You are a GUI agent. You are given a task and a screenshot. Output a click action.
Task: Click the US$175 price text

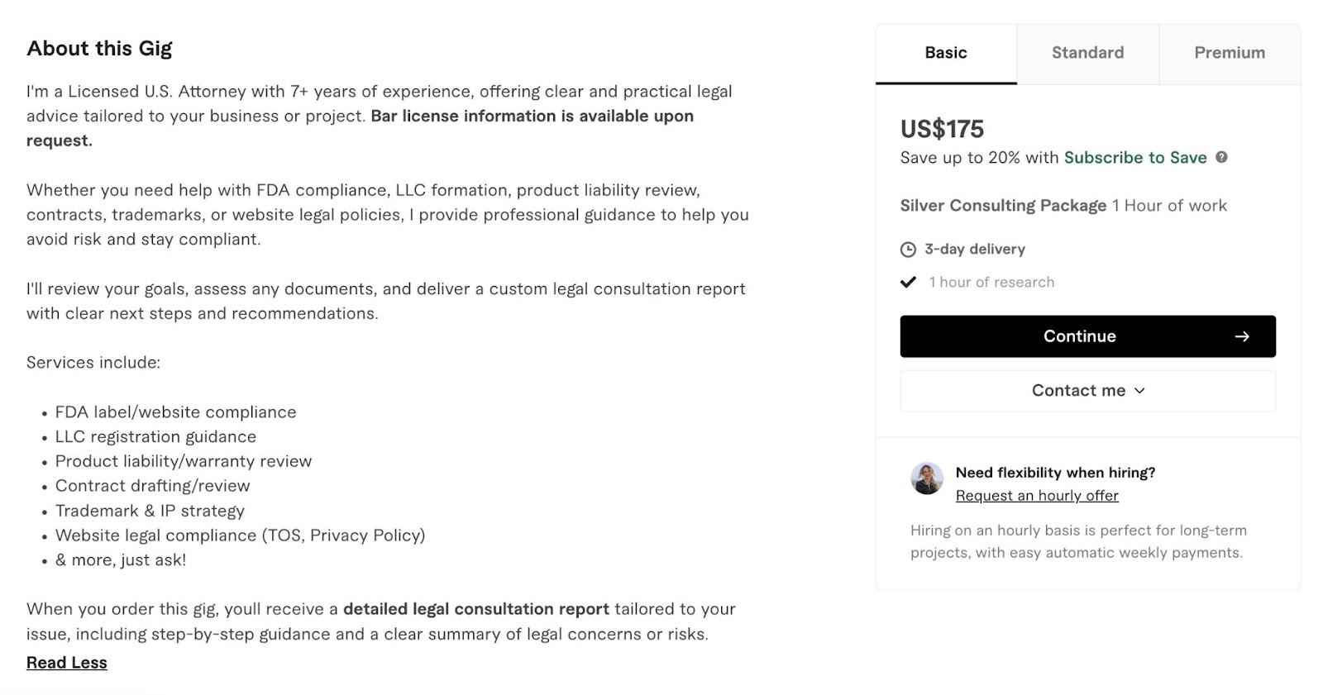pos(943,129)
